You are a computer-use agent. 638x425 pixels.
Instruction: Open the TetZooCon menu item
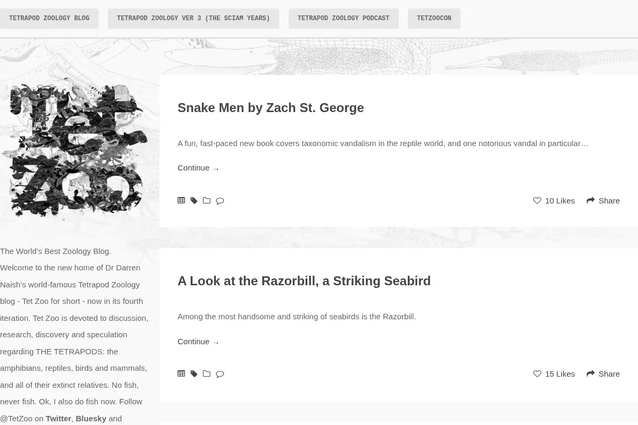tap(434, 18)
